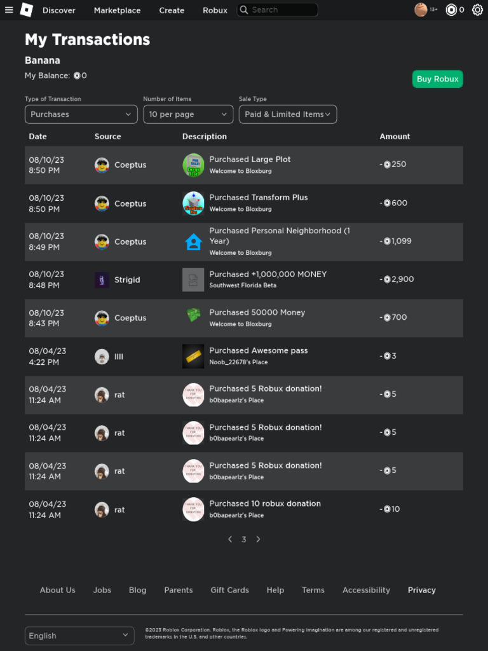Click the Personal Neighborhood house icon
The width and height of the screenshot is (488, 651).
click(x=193, y=242)
